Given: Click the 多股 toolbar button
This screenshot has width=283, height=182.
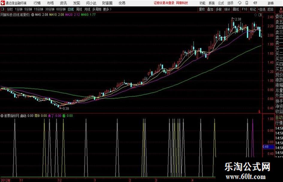Looking at the screenshot, I should click(x=219, y=9).
